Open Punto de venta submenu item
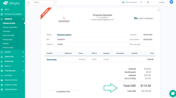This screenshot has height=98, width=176. pos(8,47)
